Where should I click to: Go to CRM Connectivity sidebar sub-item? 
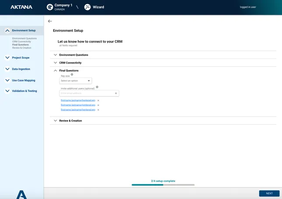[21, 41]
